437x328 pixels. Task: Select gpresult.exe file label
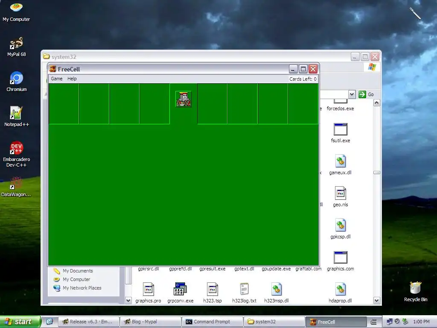(x=213, y=269)
